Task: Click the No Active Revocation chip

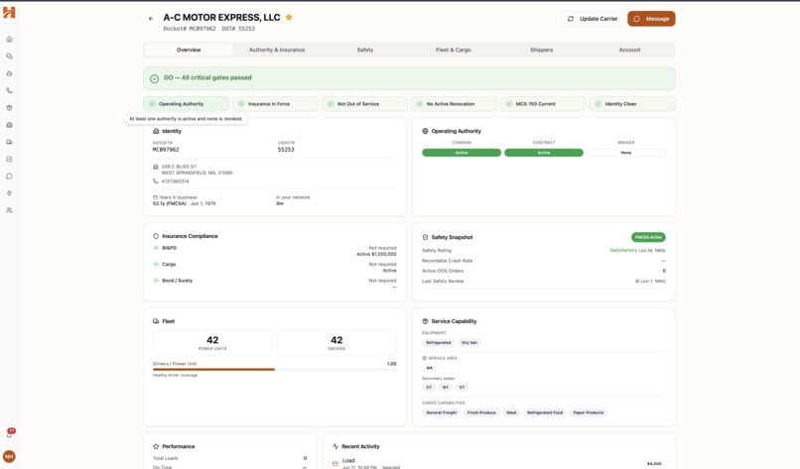Action: 454,104
